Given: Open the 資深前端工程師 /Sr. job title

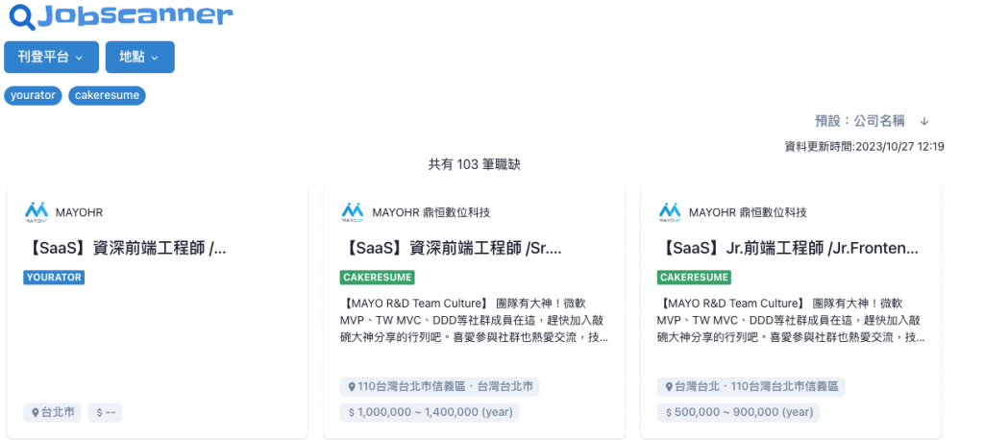Looking at the screenshot, I should coord(452,249).
